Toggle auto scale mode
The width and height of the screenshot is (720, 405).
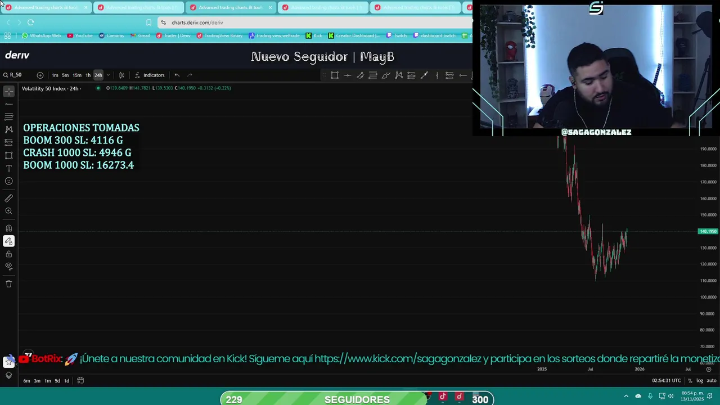point(711,381)
